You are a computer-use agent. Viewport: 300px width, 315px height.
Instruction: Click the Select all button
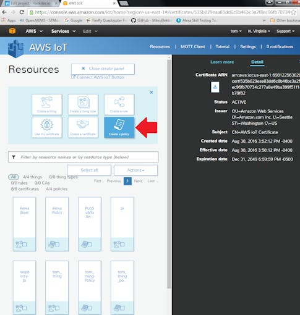(89, 170)
